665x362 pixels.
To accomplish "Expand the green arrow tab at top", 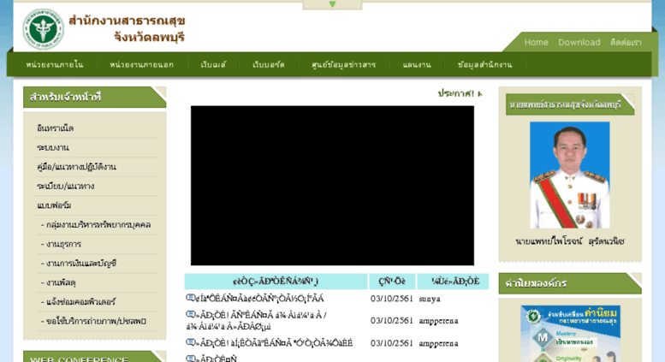I will pos(332,4).
